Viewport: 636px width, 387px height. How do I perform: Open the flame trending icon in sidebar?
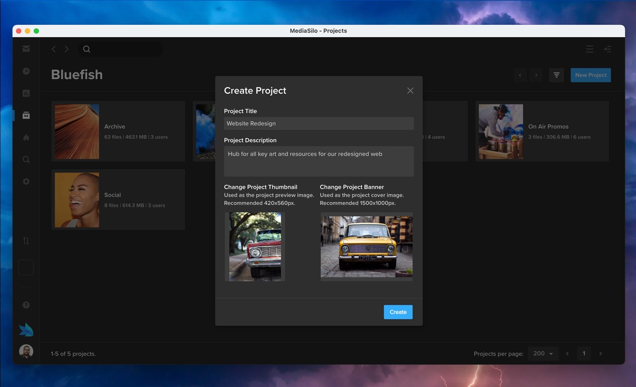(26, 137)
